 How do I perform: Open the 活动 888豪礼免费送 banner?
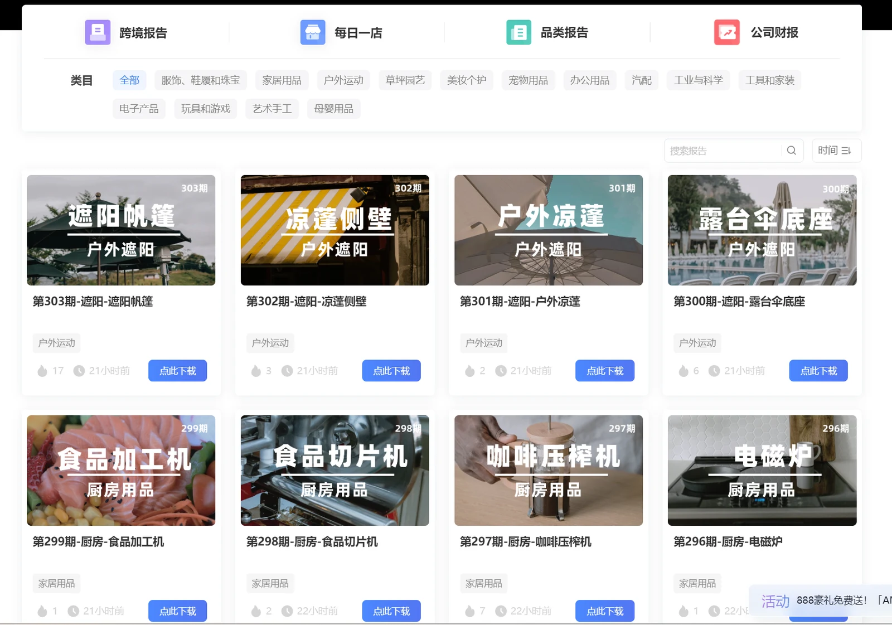point(821,600)
